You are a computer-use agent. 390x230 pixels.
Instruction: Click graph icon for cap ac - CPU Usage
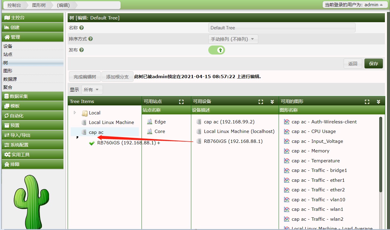tap(287, 131)
